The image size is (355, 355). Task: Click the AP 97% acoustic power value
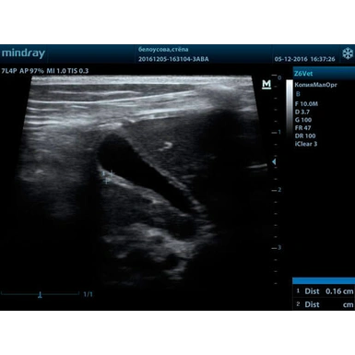point(32,71)
